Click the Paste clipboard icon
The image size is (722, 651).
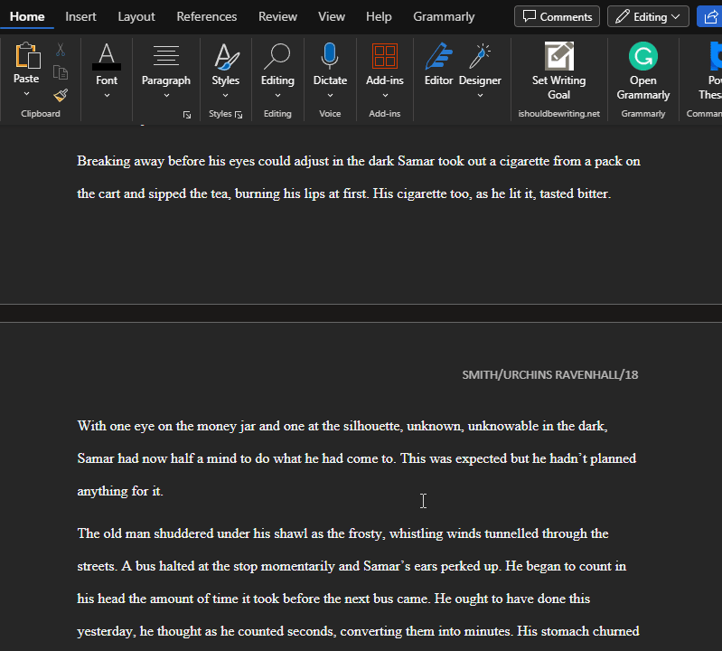pos(27,56)
